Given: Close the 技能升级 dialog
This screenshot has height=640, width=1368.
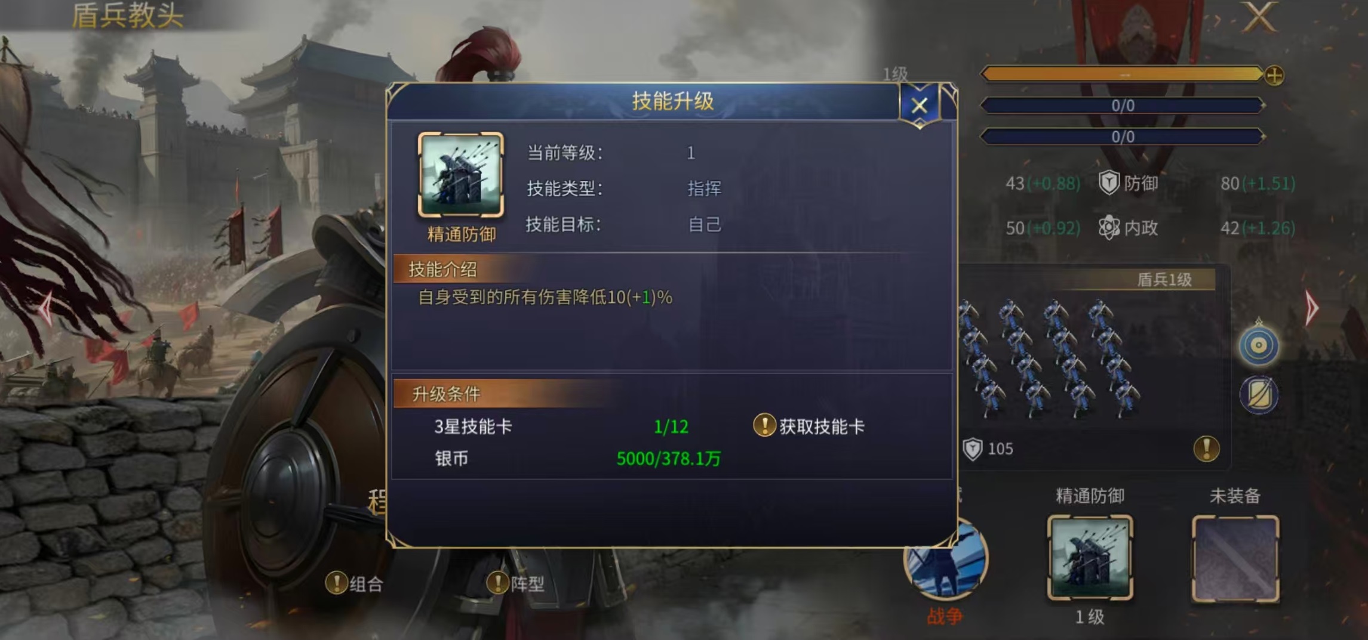Looking at the screenshot, I should click(919, 106).
